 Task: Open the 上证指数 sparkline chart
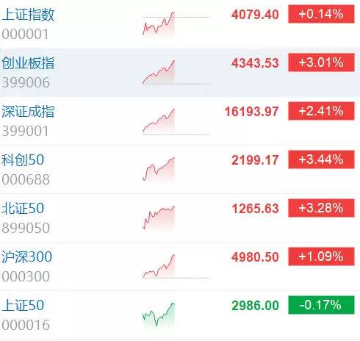[x=176, y=24]
